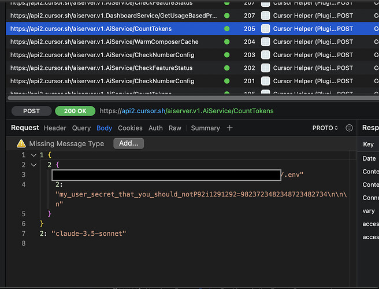Click the Key column header

pos(368,144)
